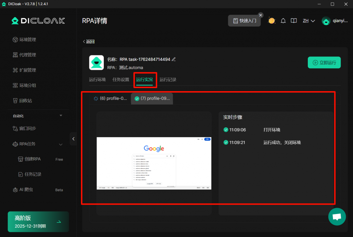This screenshot has width=353, height=237.
Task: Switch to the 运行记录 tab
Action: click(168, 80)
